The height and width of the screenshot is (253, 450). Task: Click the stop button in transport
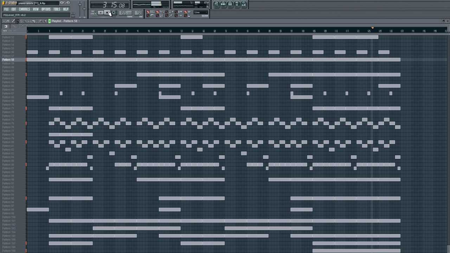(x=107, y=13)
